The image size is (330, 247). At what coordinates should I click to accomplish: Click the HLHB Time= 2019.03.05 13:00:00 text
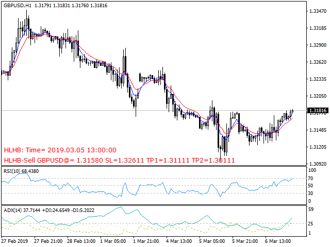[x=60, y=150]
